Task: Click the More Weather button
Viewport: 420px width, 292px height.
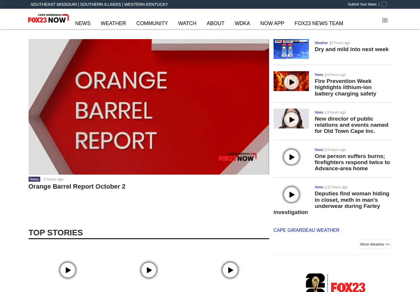Action: coord(375,244)
